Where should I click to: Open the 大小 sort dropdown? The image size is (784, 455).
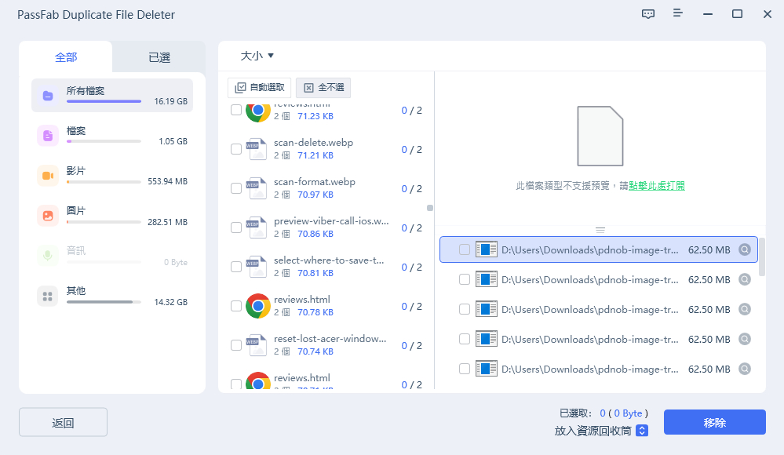coord(257,56)
